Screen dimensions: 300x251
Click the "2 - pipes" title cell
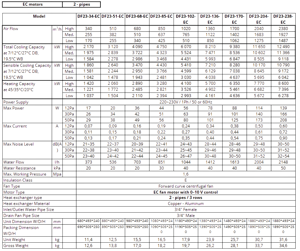click(81, 4)
